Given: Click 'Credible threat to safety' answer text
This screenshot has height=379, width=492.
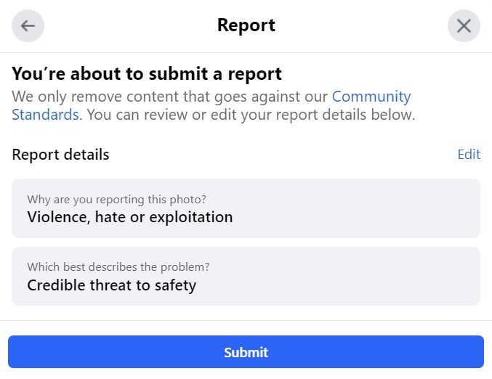Looking at the screenshot, I should tap(111, 285).
